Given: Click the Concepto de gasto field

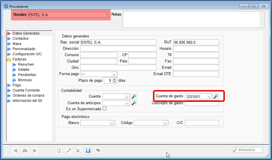Looking at the screenshot, I should [x=202, y=104].
